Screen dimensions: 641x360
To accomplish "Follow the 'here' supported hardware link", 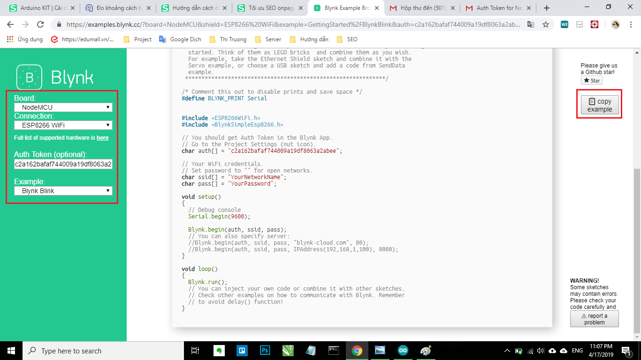I will (x=102, y=138).
